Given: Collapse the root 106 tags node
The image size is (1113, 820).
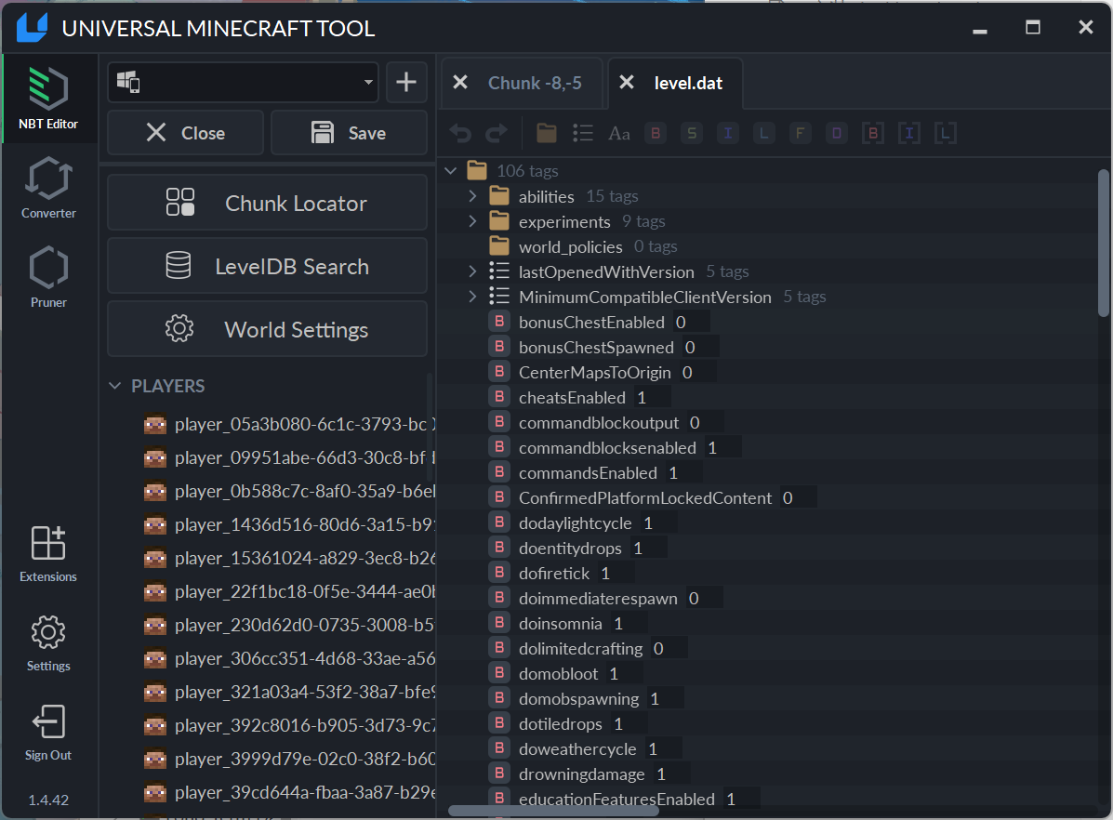Looking at the screenshot, I should click(x=451, y=171).
